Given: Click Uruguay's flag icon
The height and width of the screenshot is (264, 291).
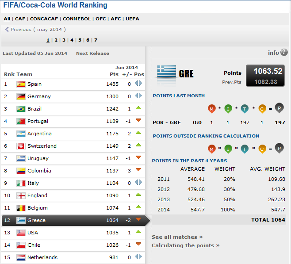Looking at the screenshot, I should (21, 158).
